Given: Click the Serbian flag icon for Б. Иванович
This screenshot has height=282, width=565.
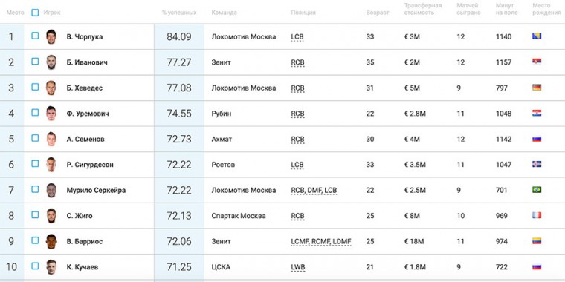Looking at the screenshot, I should click(537, 62).
